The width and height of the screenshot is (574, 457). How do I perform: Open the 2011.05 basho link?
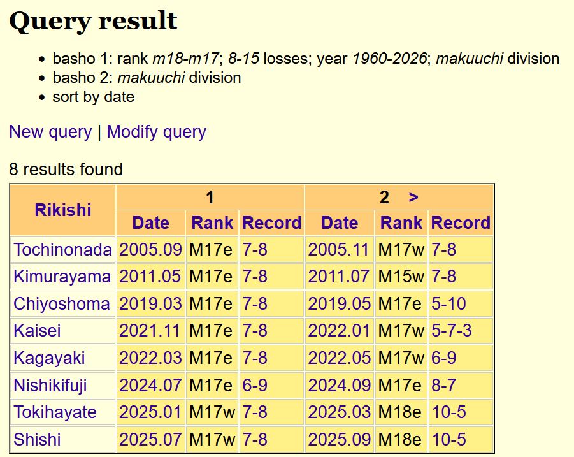tap(150, 277)
